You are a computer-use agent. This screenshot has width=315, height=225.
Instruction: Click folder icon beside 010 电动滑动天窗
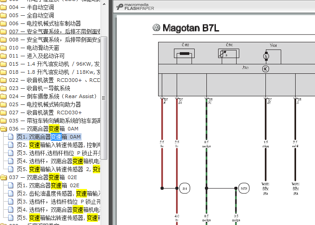pyautogui.click(x=3, y=48)
